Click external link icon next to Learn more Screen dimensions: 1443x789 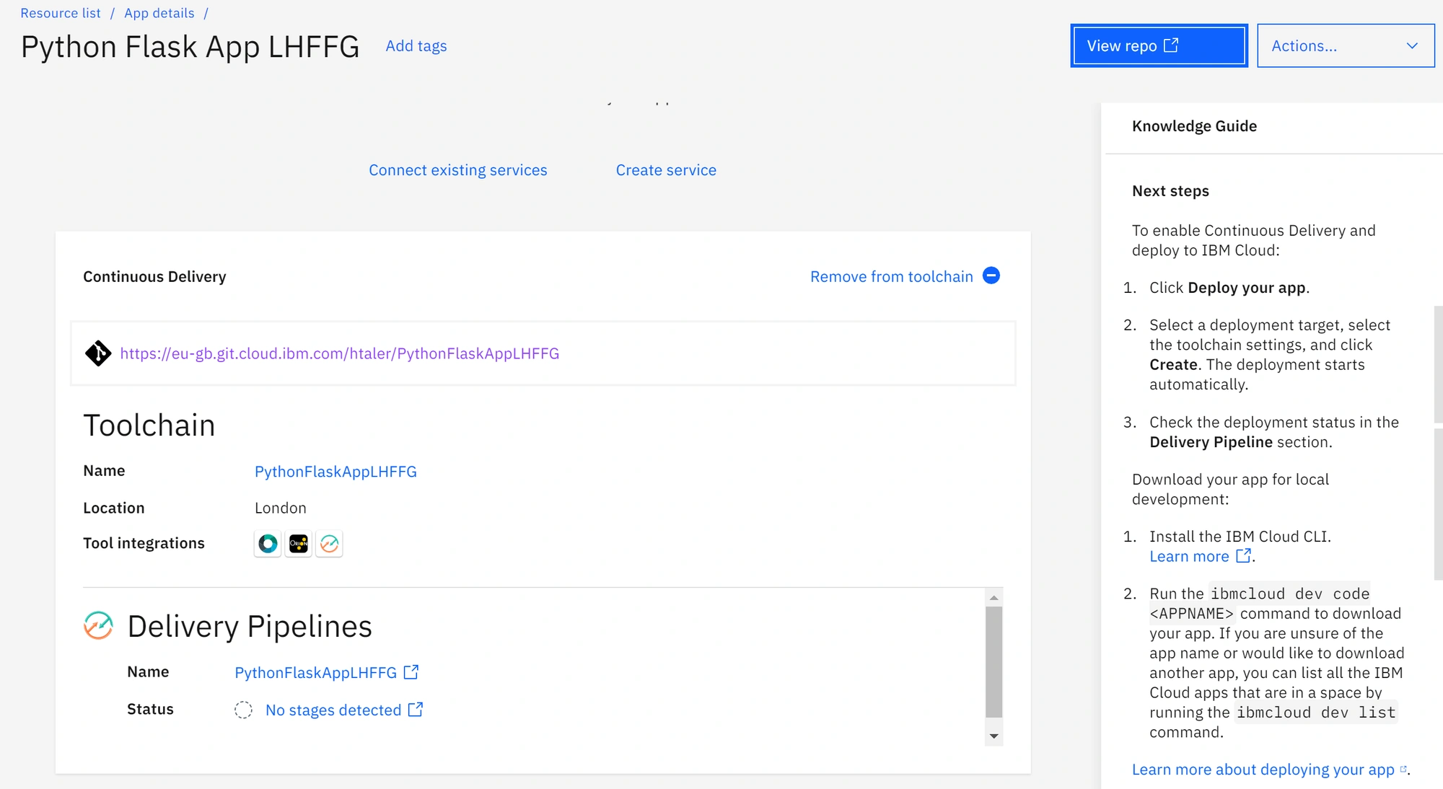(x=1243, y=556)
